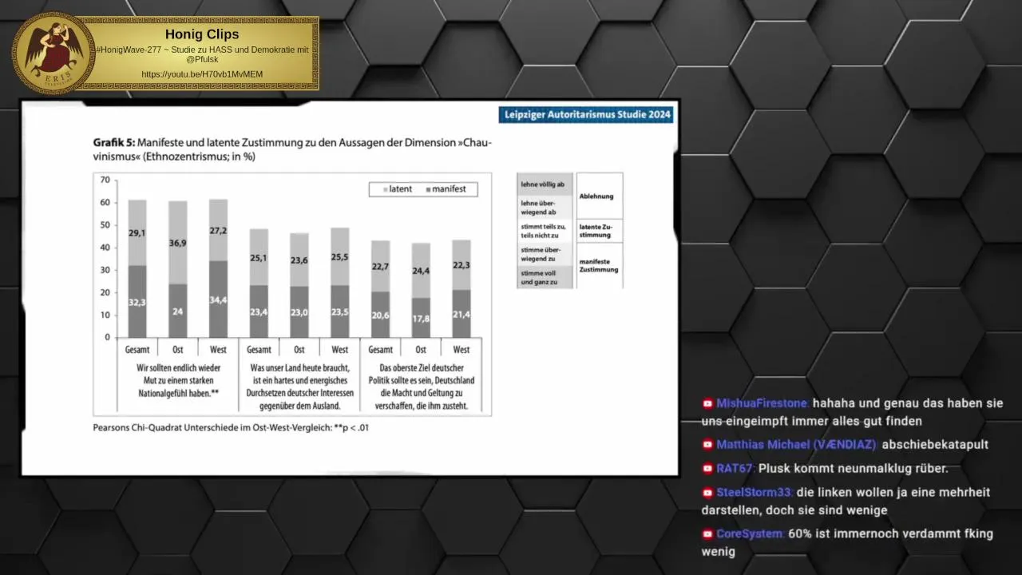Click the 'stimme voll und ganz zu' cell

tap(545, 277)
